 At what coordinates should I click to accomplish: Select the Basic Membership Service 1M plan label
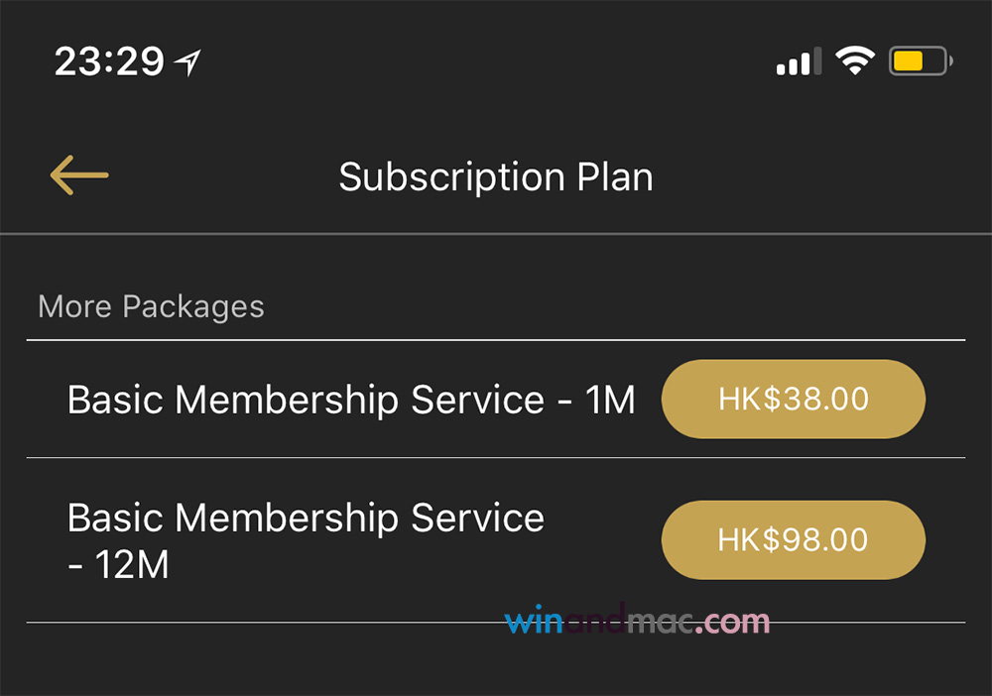(351, 400)
